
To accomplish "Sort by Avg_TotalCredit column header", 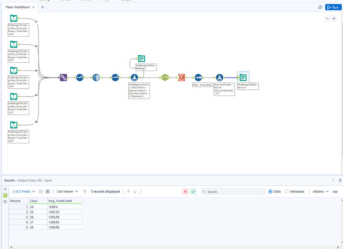I will [x=65, y=201].
